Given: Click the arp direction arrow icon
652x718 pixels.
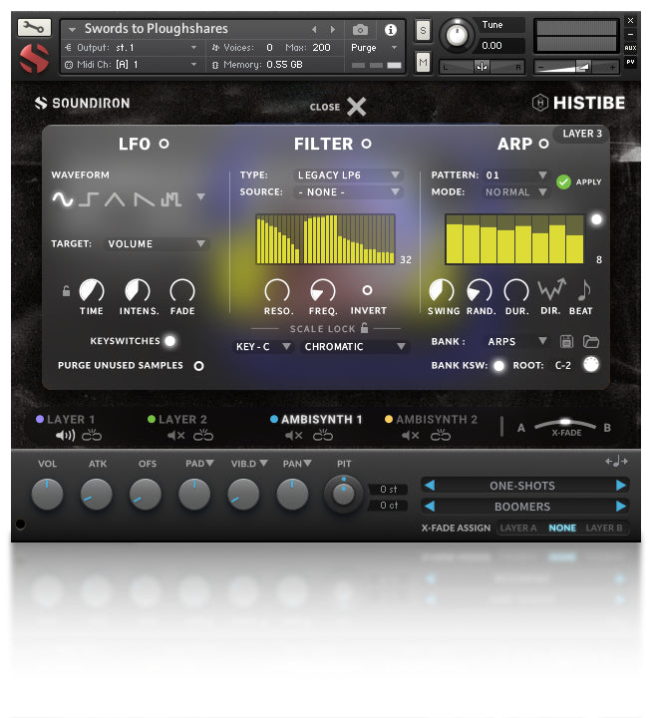Looking at the screenshot, I should (x=550, y=290).
